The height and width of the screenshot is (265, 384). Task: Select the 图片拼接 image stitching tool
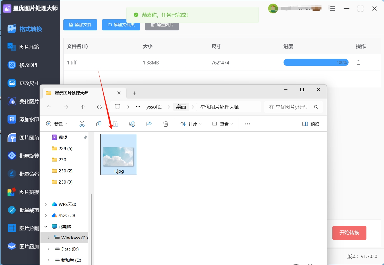coord(23,192)
